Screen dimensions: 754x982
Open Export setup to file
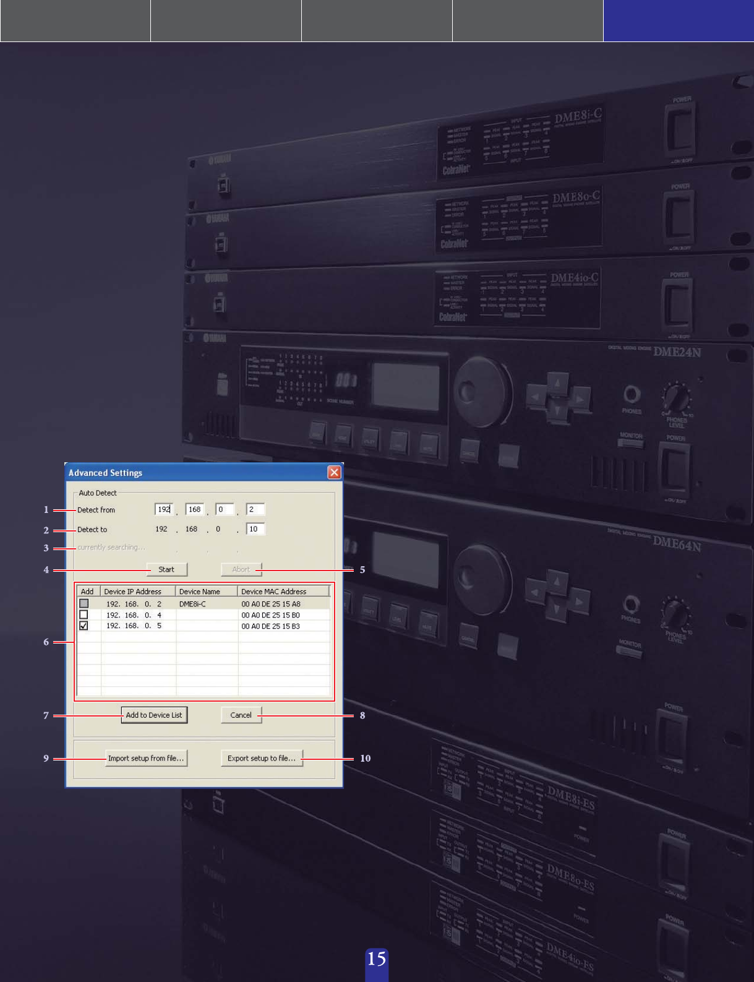pos(262,758)
